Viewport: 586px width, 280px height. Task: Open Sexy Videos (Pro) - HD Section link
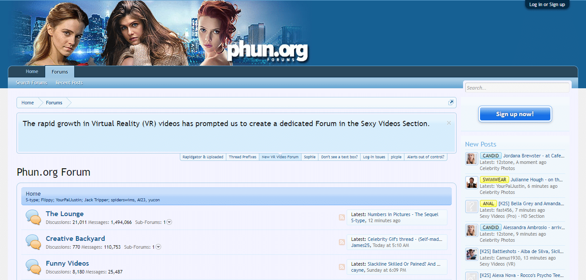coord(512,216)
